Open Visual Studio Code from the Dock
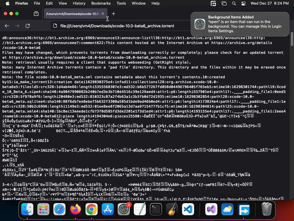Image resolution: width=294 pixels, height=221 pixels. point(188,209)
